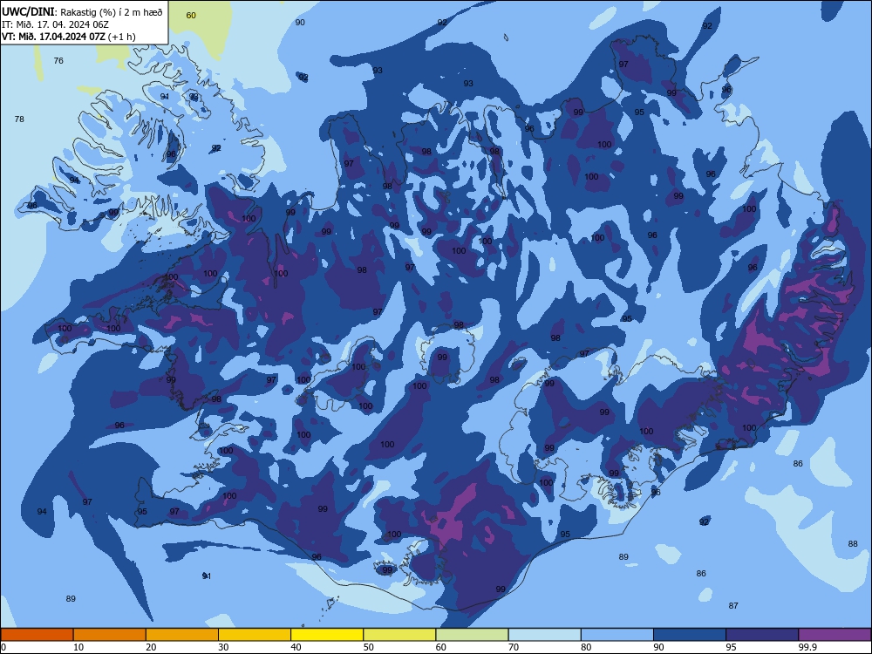Click the 76 humidity value on the map

[58, 61]
